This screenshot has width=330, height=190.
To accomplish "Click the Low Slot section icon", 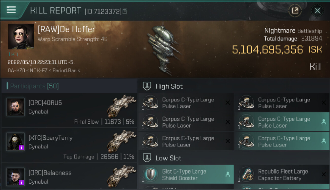I will tap(147, 158).
